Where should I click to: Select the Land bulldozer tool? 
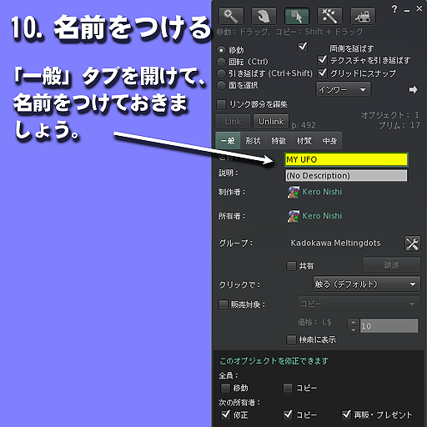363,17
